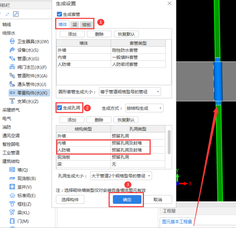Click the 设备(水)(S) icon
Viewport: 236px width, 228px height.
(x=12, y=50)
